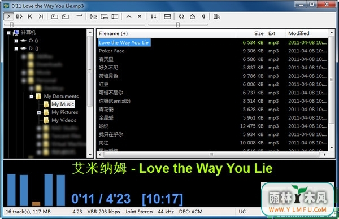Toggle the mini window view icon

pos(104,16)
